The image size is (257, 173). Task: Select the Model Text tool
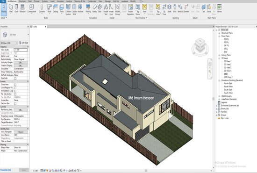tap(106, 9)
